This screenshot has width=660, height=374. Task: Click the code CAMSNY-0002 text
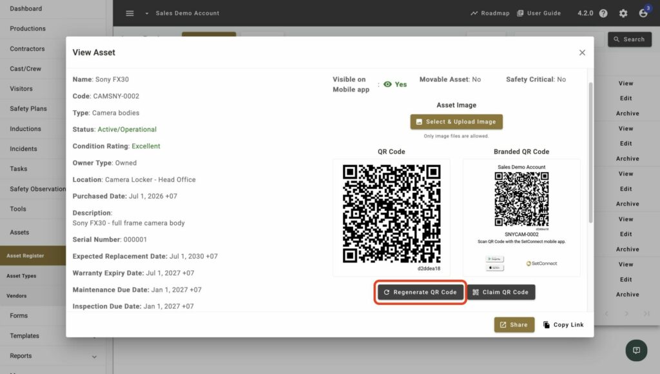point(116,96)
